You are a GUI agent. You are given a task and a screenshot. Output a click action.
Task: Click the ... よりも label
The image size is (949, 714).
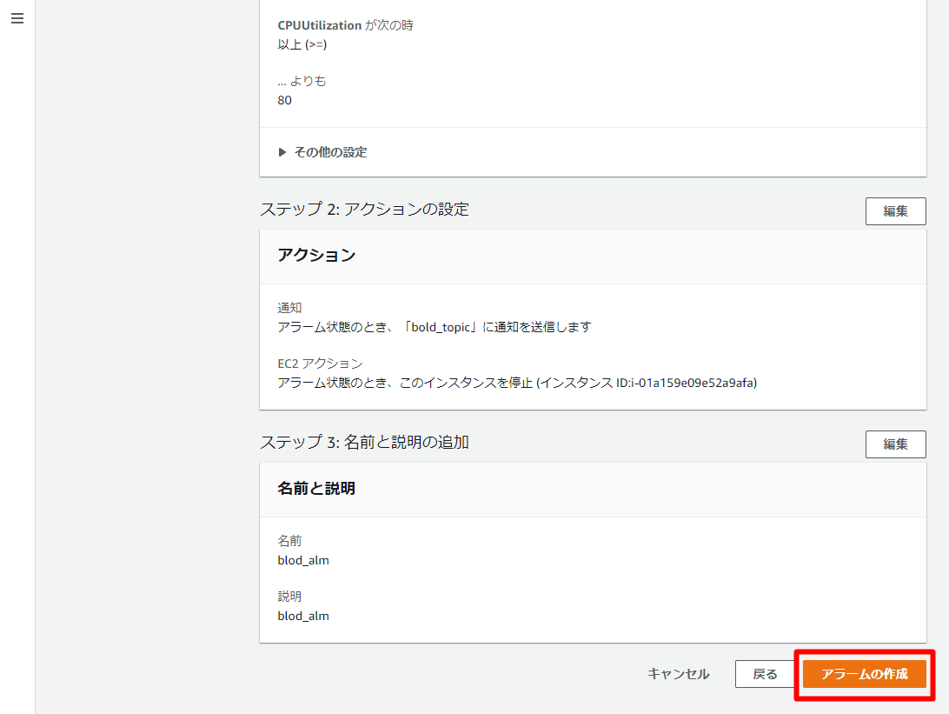(x=302, y=81)
